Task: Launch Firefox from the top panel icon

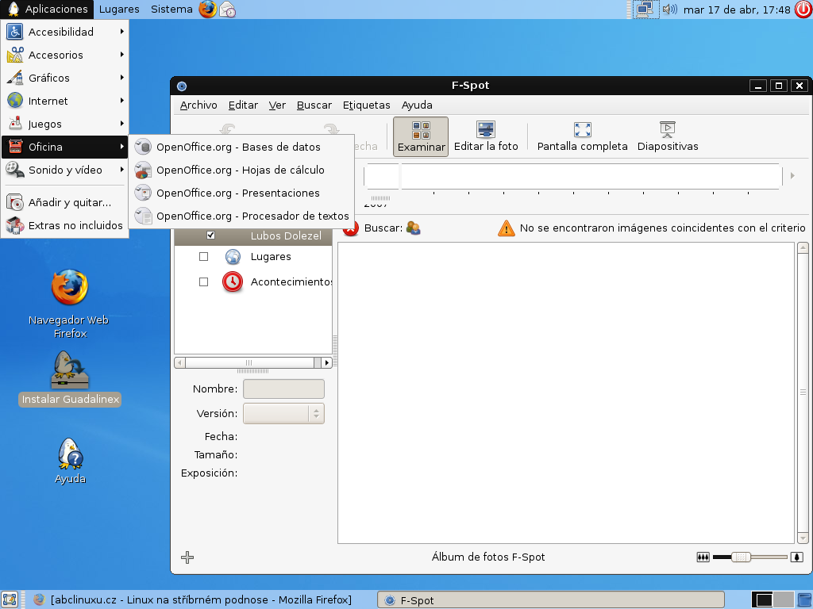Action: [x=208, y=10]
